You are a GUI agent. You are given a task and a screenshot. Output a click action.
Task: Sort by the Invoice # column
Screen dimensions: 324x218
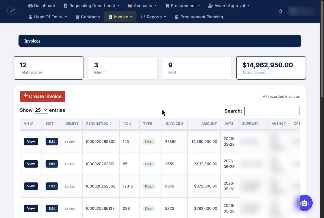[x=175, y=124]
